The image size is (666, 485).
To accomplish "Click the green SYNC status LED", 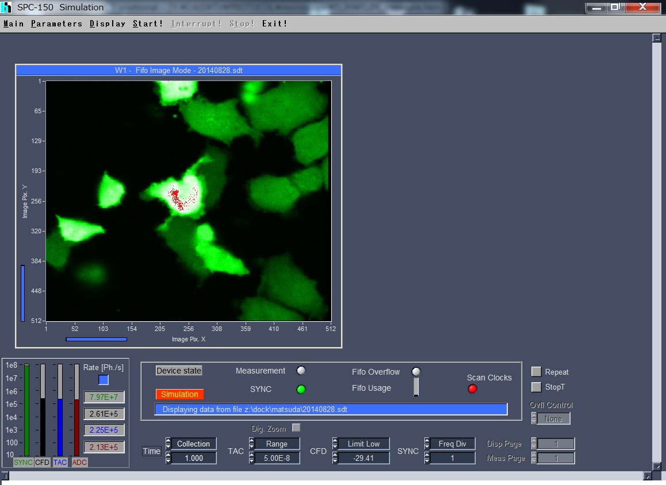I will (301, 390).
